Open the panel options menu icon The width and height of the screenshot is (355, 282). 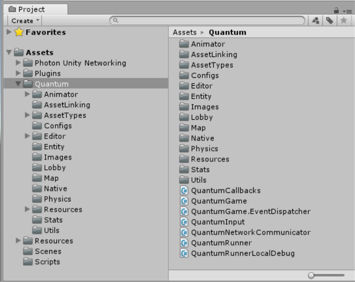coord(347,10)
